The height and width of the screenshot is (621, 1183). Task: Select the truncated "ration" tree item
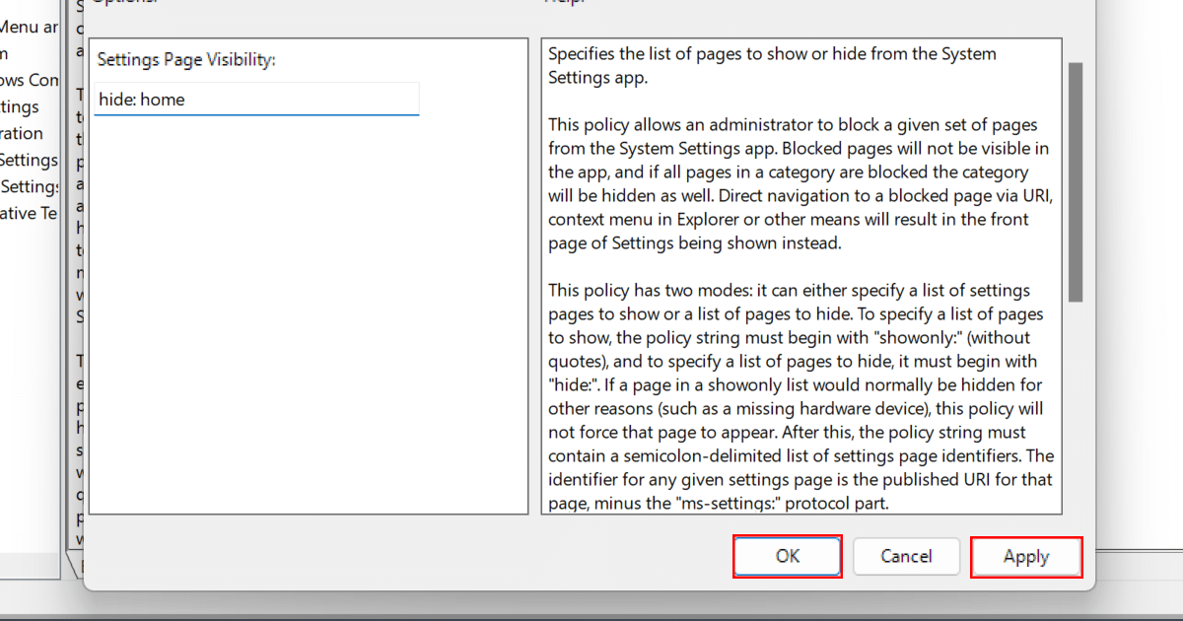point(22,133)
